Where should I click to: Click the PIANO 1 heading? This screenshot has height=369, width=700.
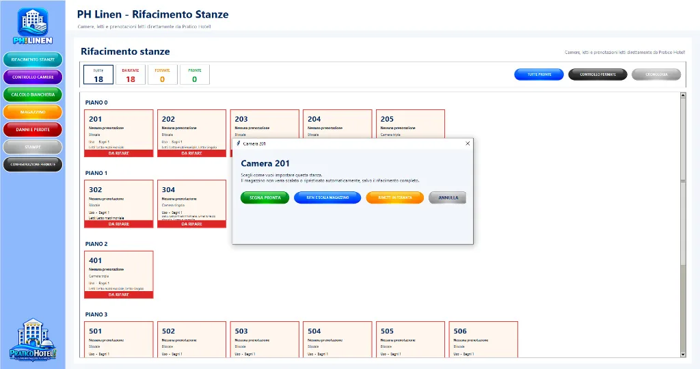(96, 173)
